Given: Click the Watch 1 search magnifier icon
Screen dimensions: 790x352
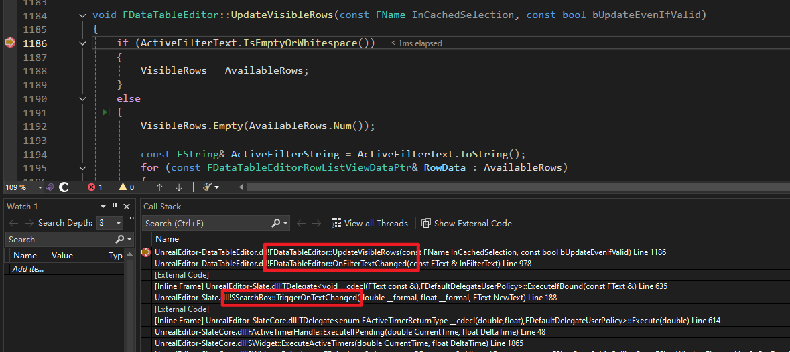Looking at the screenshot, I should pos(119,239).
